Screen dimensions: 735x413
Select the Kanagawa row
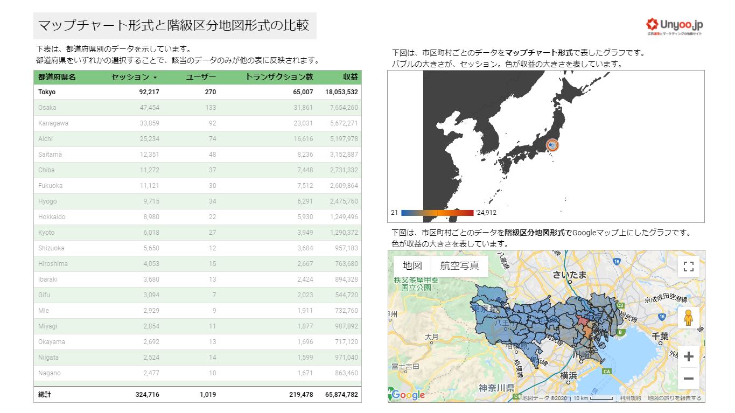(x=198, y=123)
